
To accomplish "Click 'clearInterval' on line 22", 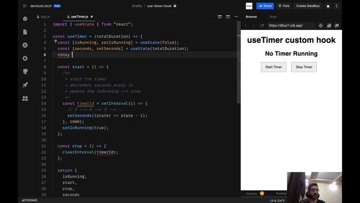I will point(78,152).
